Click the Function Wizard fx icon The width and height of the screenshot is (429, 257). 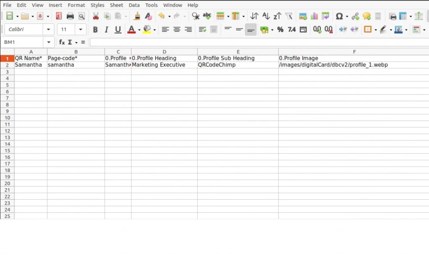click(62, 42)
